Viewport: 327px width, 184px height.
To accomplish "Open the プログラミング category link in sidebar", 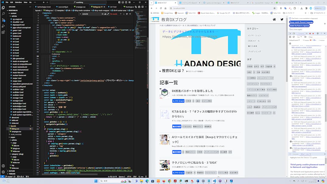I will pos(254,51).
